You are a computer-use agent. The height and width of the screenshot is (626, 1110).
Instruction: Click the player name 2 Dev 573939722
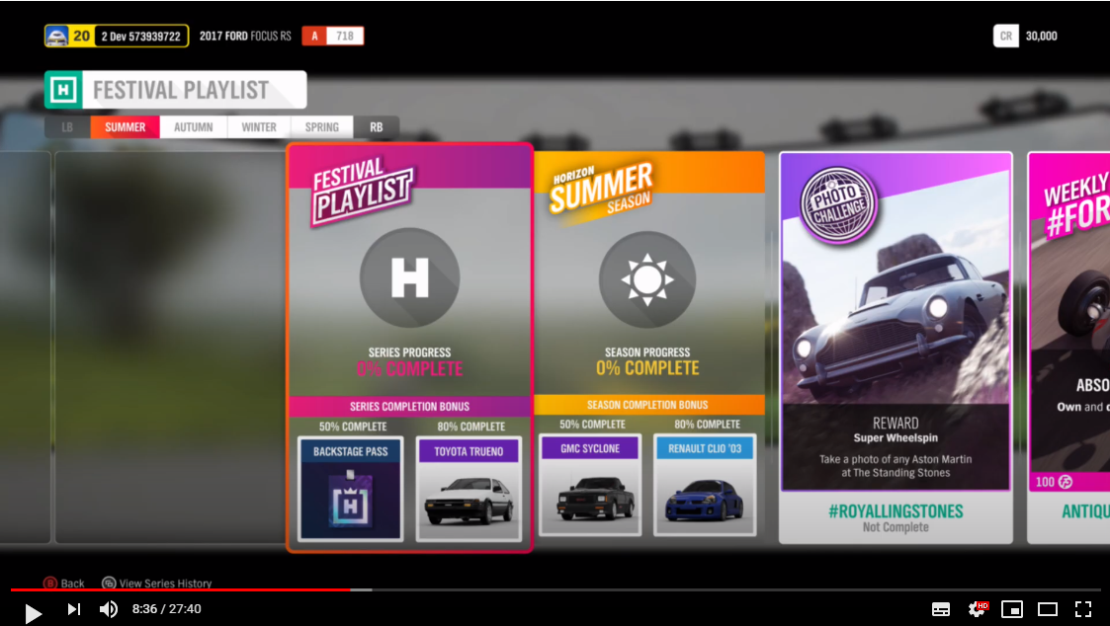tap(141, 37)
